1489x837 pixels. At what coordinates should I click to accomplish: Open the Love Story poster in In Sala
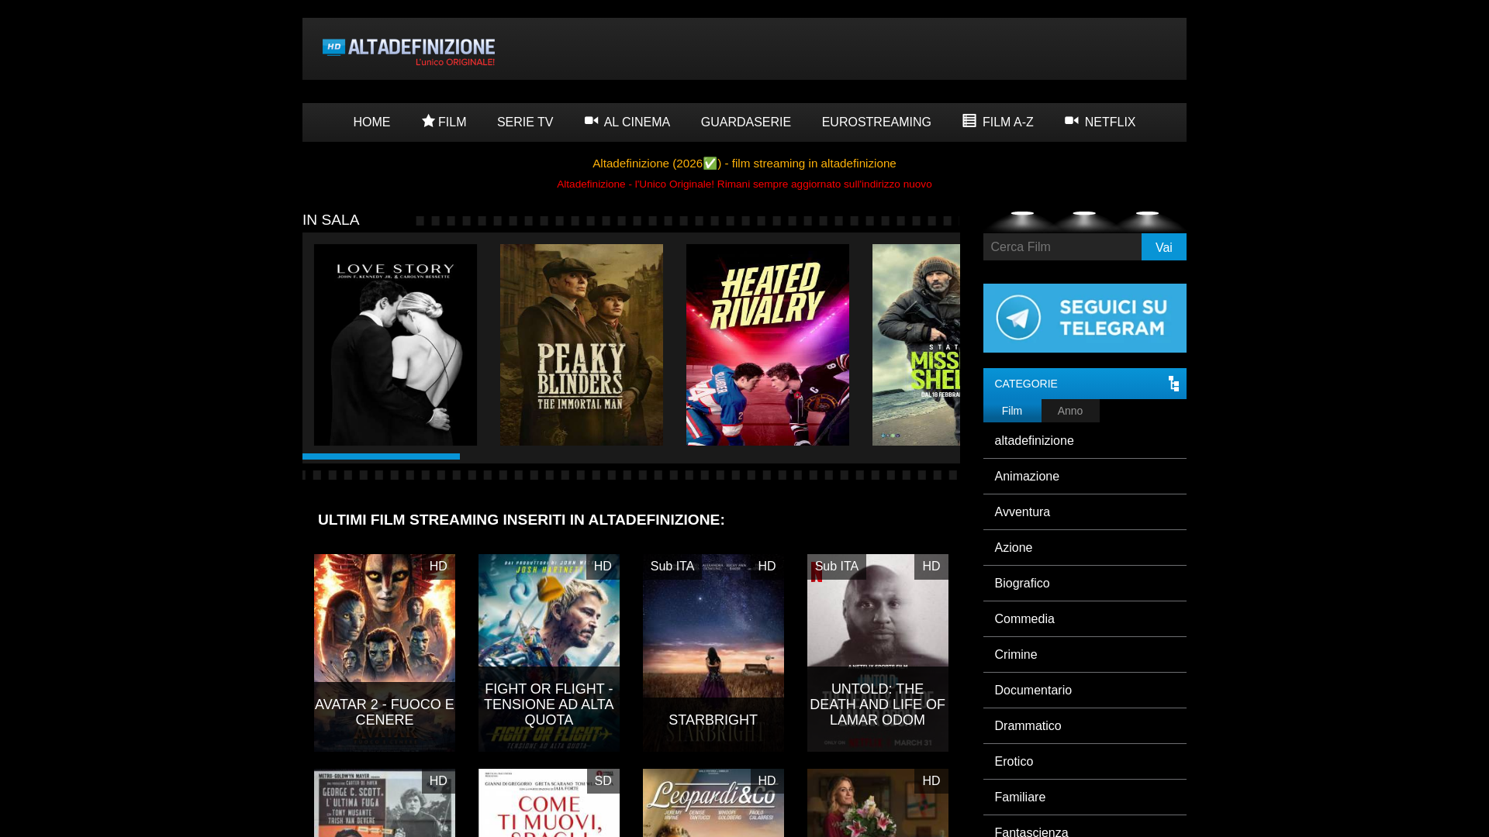pyautogui.click(x=396, y=345)
